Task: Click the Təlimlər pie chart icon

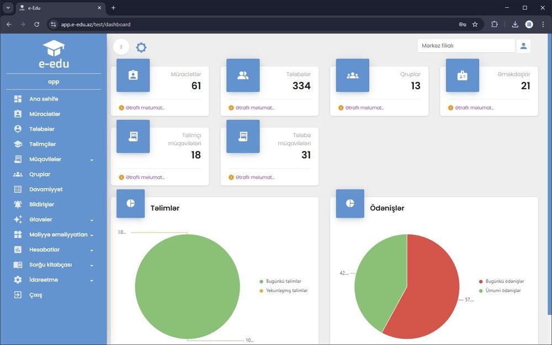Action: 131,203
